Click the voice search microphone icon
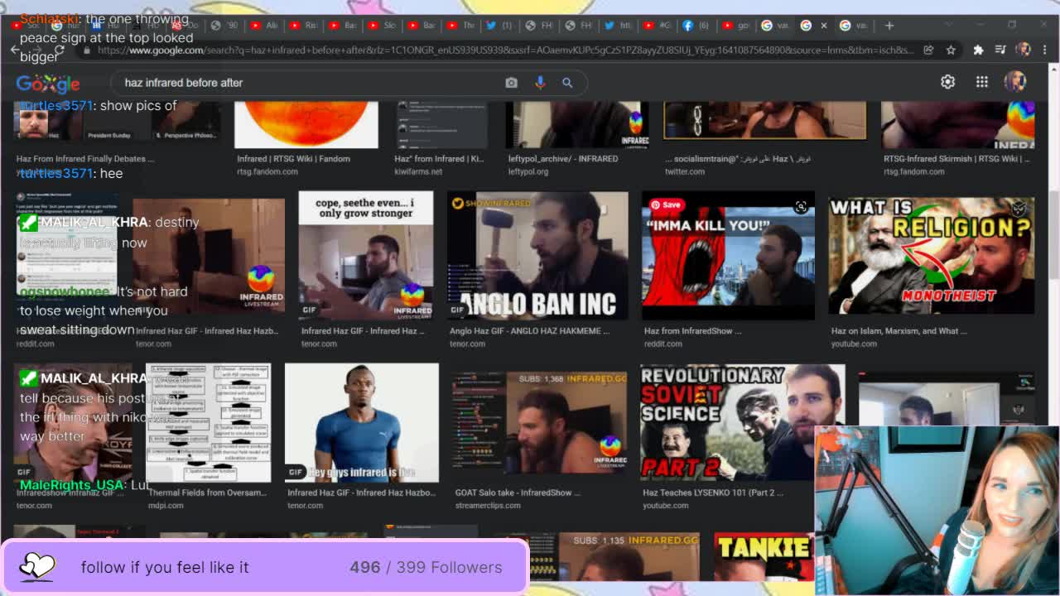The image size is (1060, 596). [540, 83]
